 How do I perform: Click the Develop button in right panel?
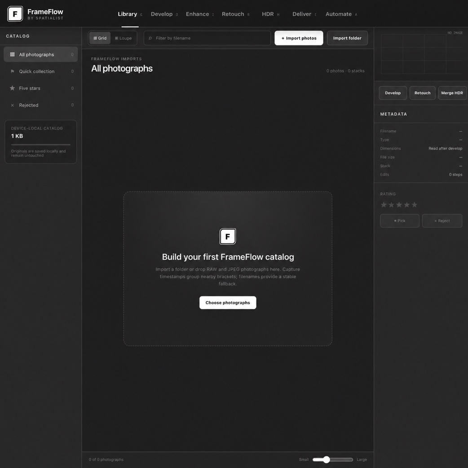point(393,93)
